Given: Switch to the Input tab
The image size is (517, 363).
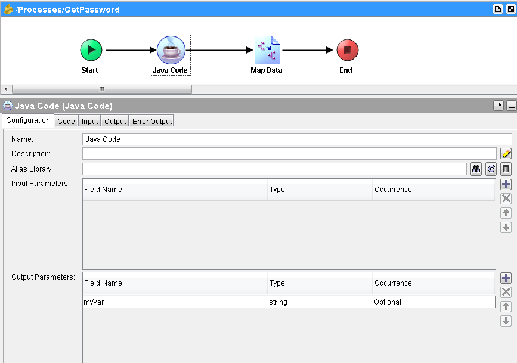Looking at the screenshot, I should tap(89, 122).
